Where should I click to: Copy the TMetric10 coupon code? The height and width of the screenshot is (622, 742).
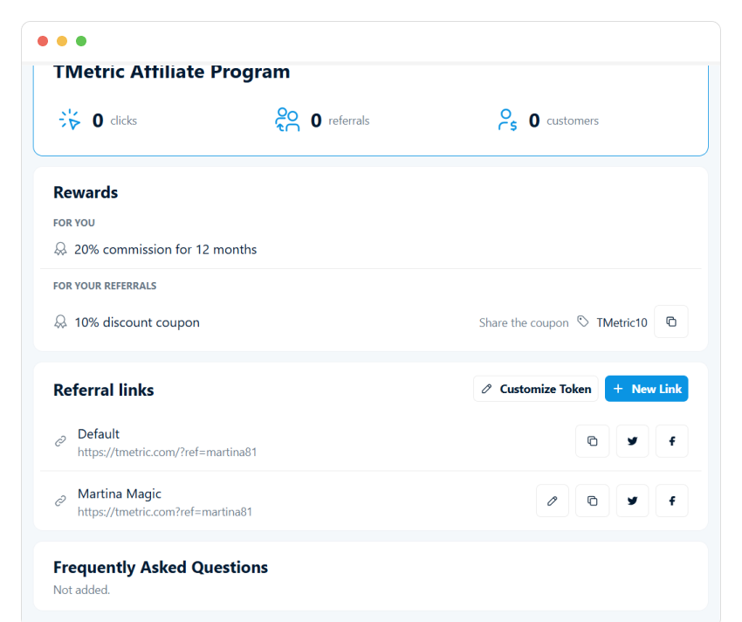pyautogui.click(x=670, y=321)
